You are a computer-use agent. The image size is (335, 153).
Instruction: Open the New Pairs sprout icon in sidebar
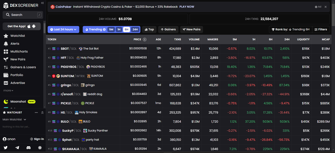(x=6, y=59)
